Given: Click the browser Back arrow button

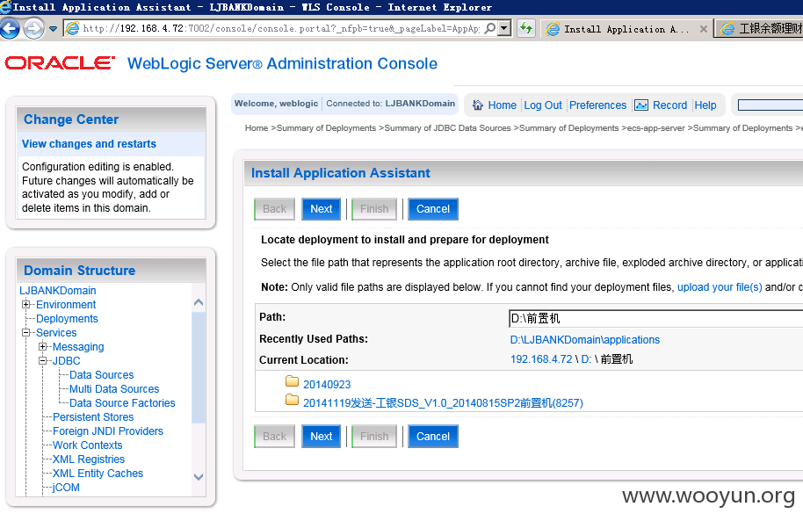Looking at the screenshot, I should (x=9, y=28).
